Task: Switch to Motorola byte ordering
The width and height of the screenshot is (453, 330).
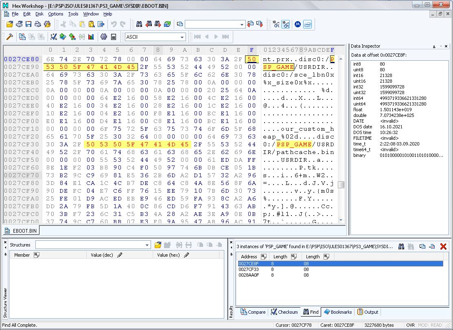Action: click(298, 24)
